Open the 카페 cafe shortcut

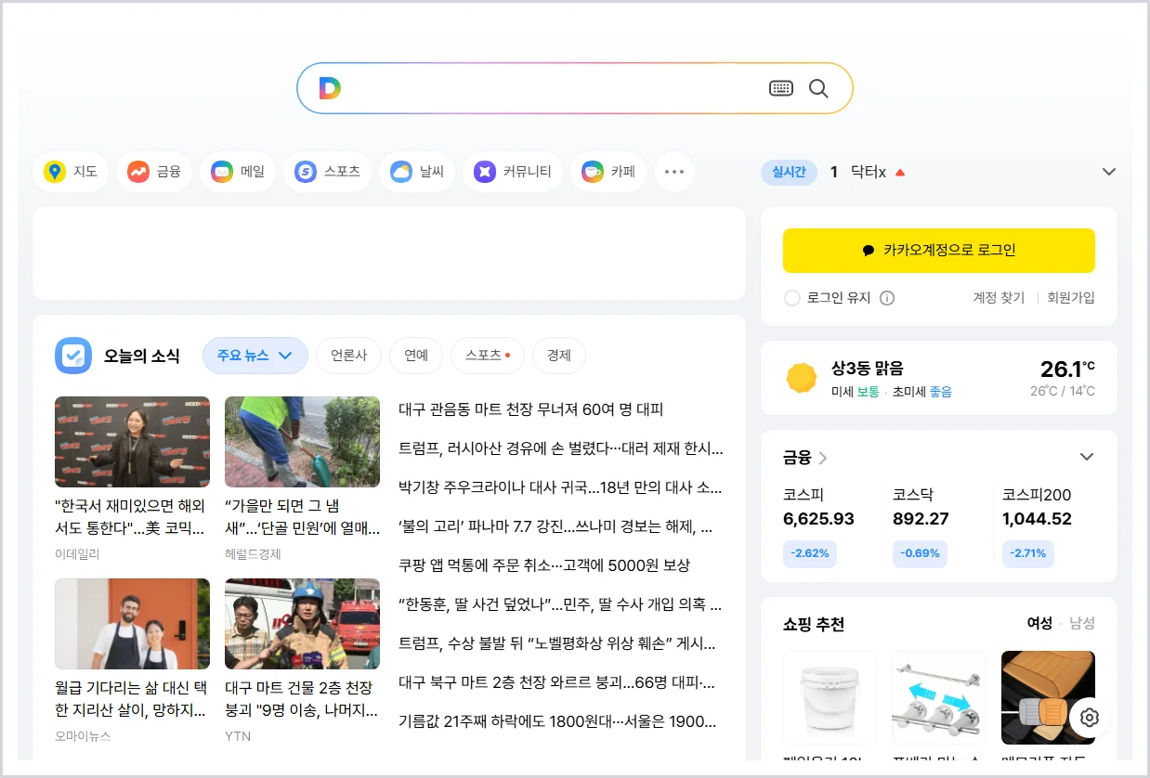[608, 172]
